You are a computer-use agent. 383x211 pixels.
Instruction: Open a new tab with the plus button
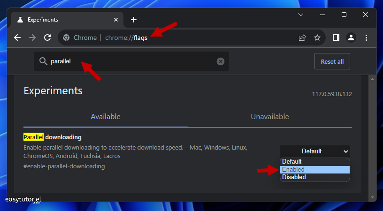click(x=134, y=20)
